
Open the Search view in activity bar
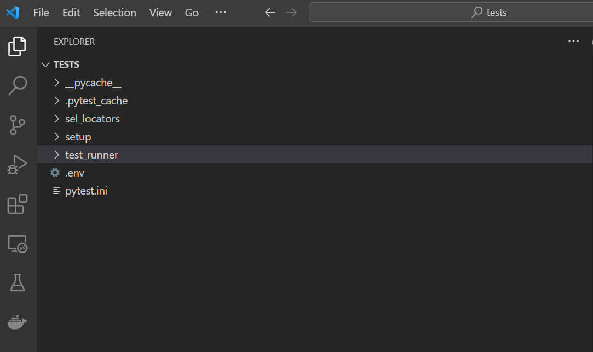[18, 86]
